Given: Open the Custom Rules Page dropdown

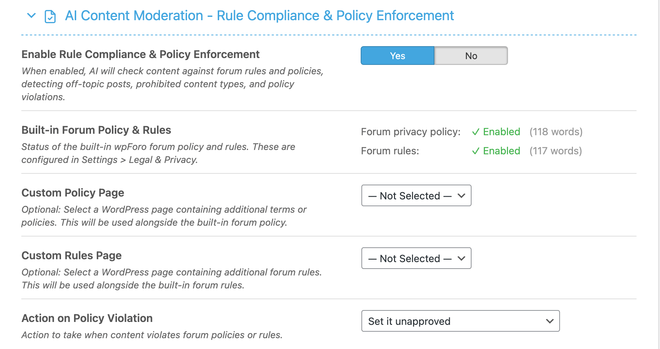Looking at the screenshot, I should point(416,259).
